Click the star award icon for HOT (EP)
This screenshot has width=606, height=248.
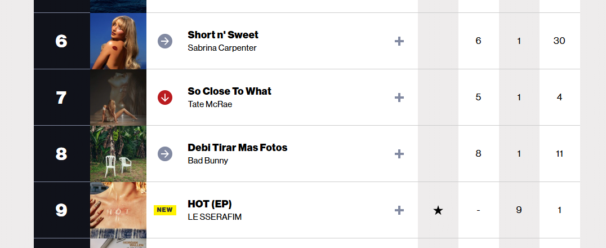point(438,210)
